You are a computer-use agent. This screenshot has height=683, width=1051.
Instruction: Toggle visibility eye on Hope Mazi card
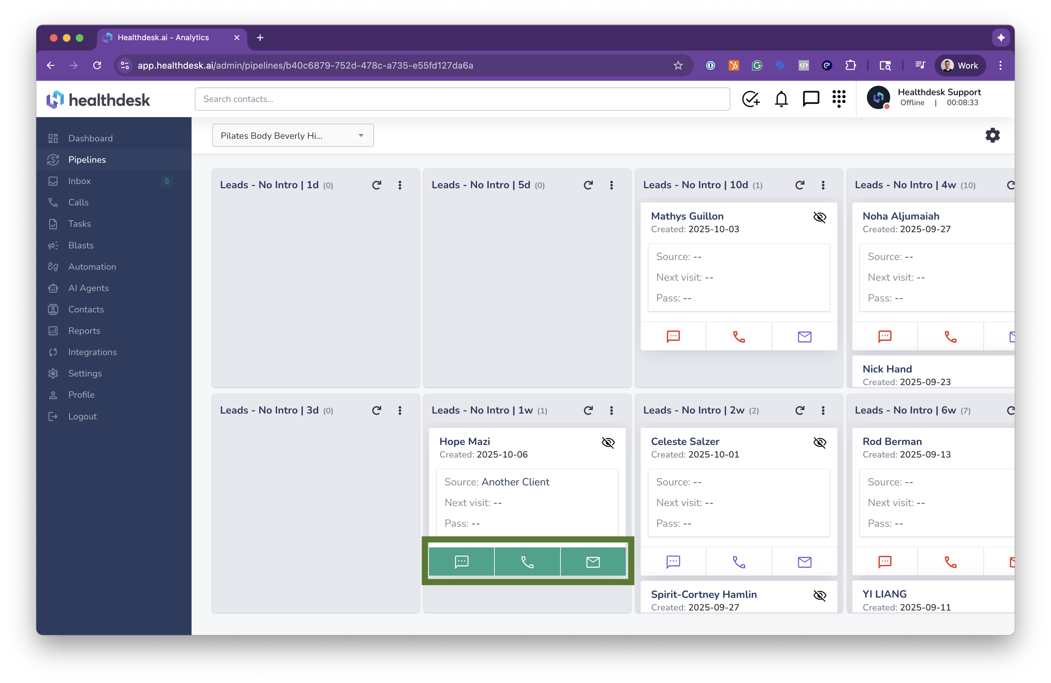pos(608,443)
